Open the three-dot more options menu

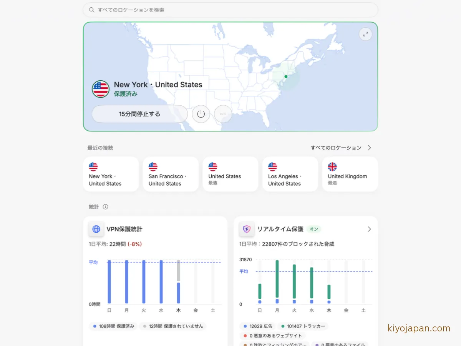(x=223, y=114)
